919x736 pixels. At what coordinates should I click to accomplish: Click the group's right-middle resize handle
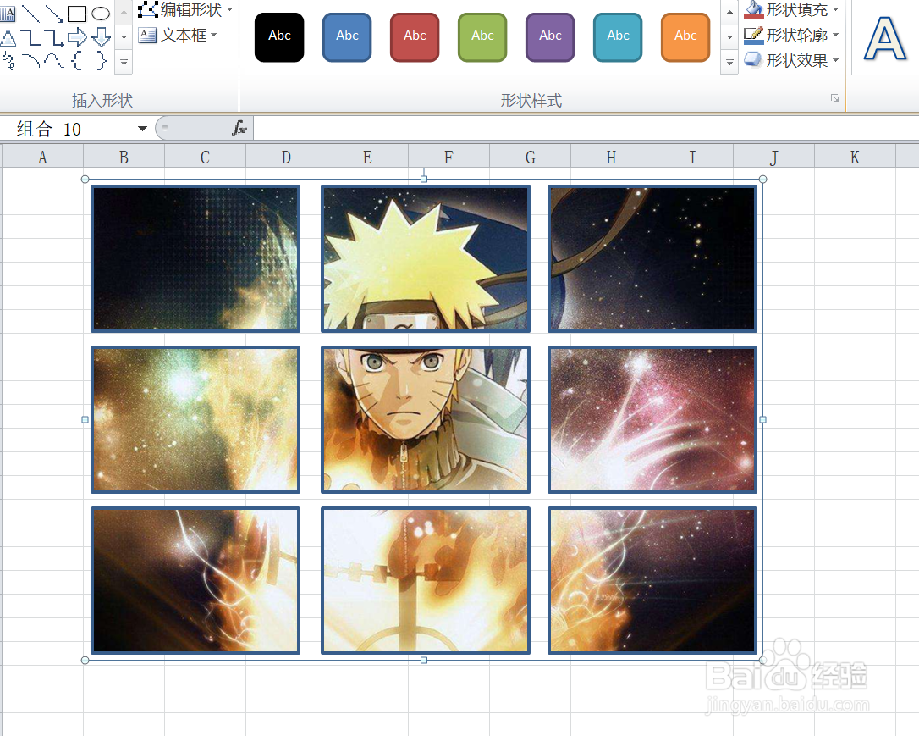pos(762,419)
